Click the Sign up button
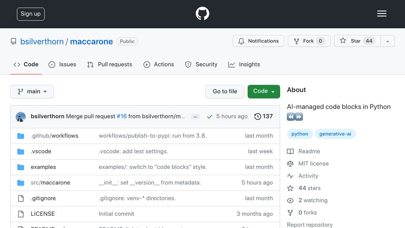 coord(31,14)
